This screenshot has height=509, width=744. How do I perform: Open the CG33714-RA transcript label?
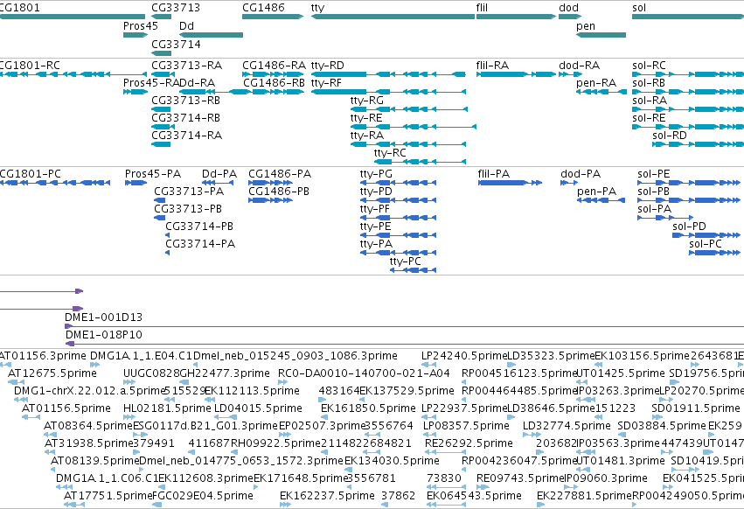tap(186, 136)
